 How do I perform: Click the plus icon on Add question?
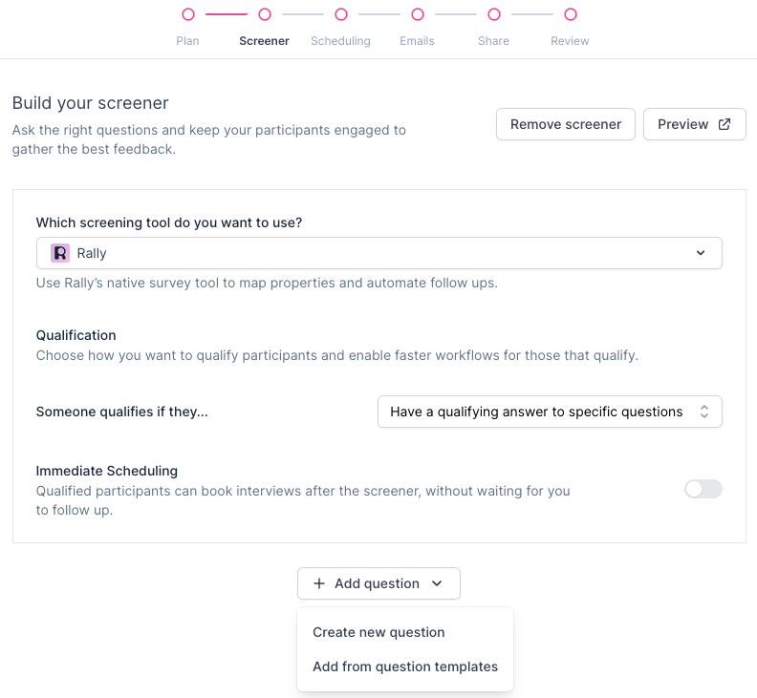point(319,583)
